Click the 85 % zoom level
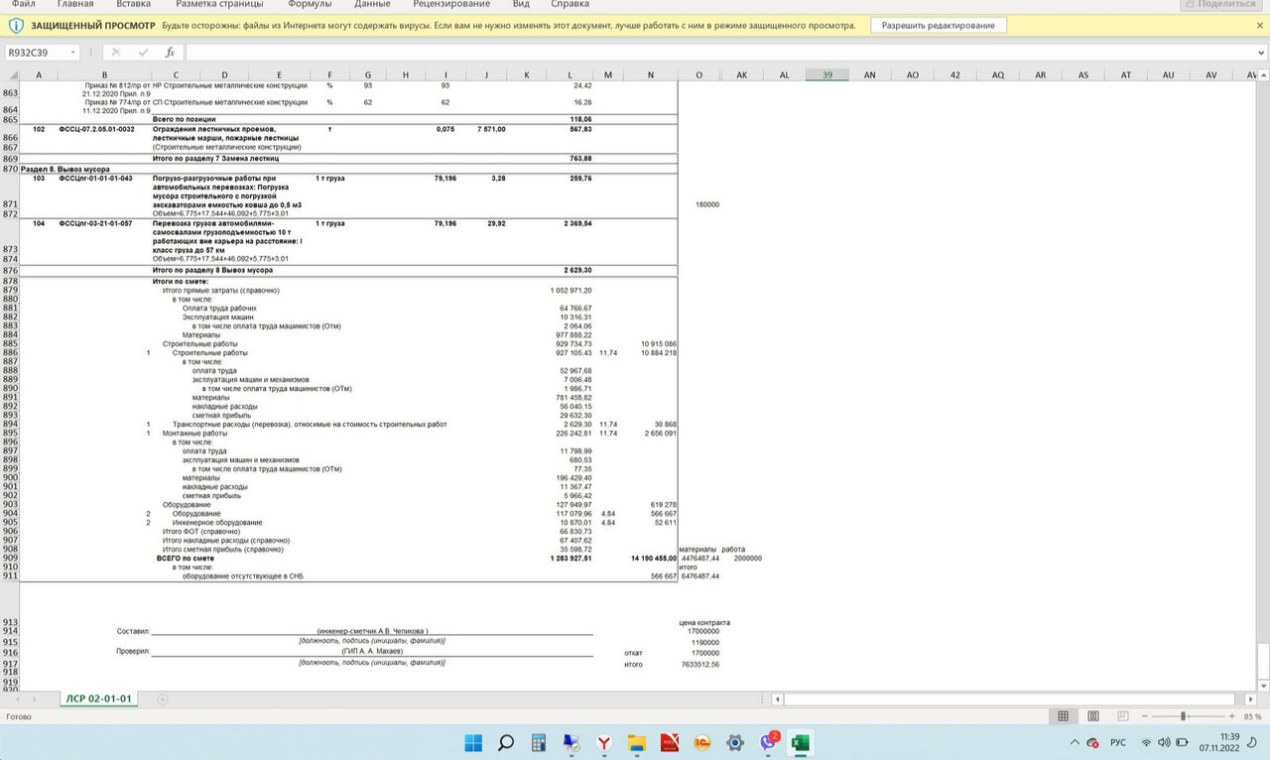The height and width of the screenshot is (760, 1270). pyautogui.click(x=1252, y=716)
